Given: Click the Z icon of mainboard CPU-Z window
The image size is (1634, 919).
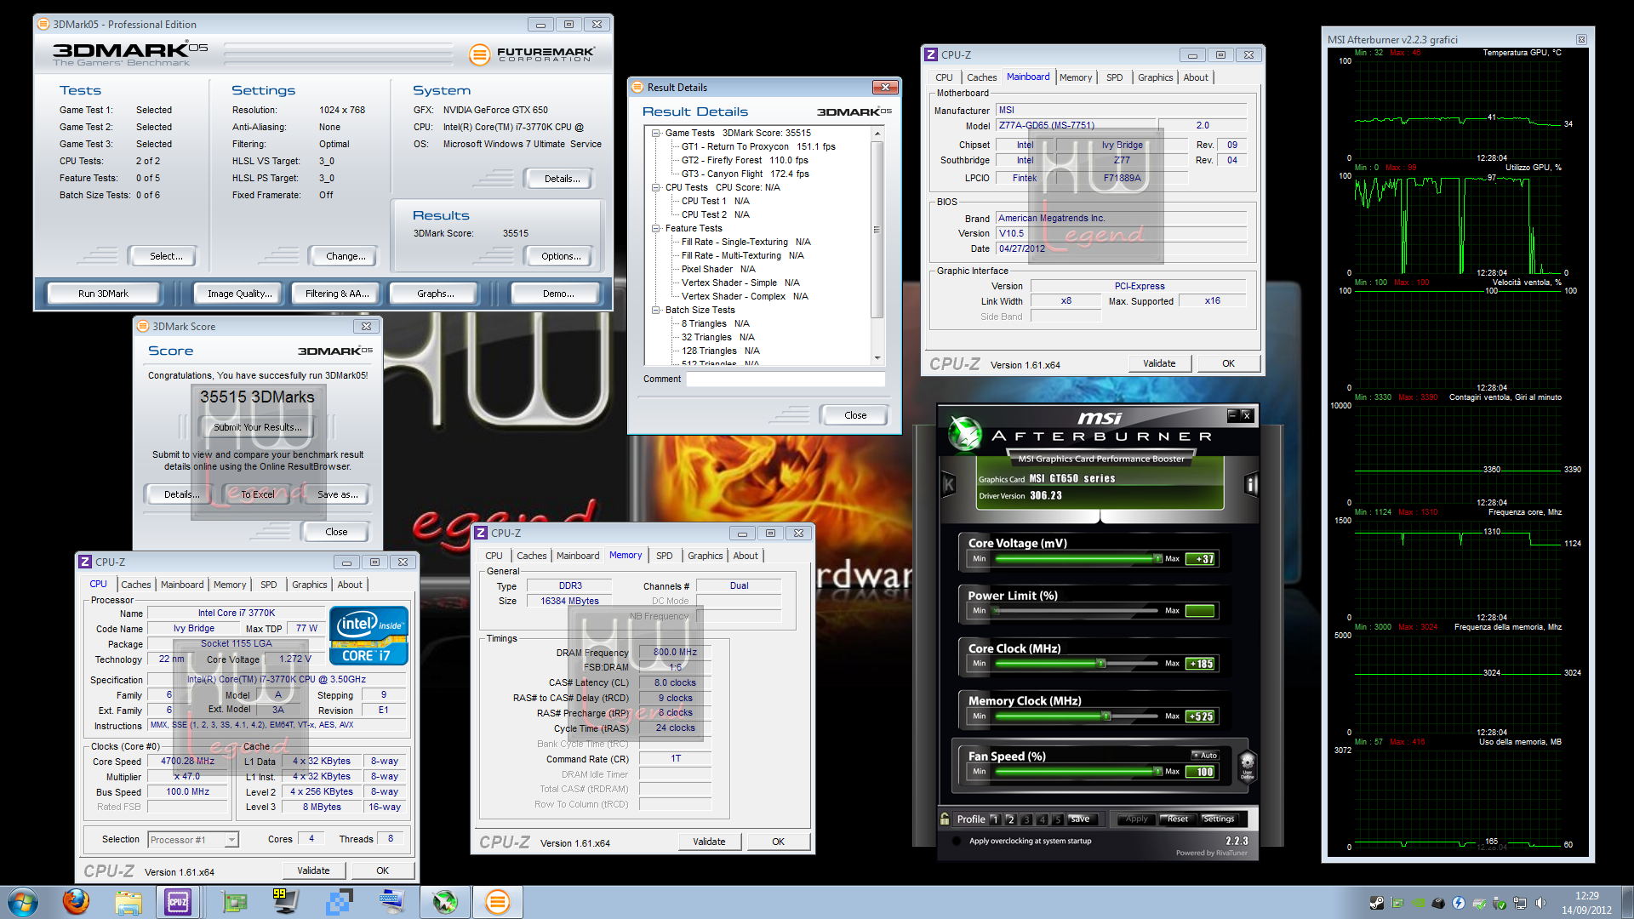Looking at the screenshot, I should coord(931,54).
